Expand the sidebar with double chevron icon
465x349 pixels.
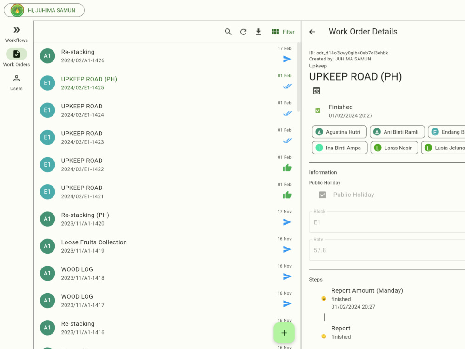click(17, 30)
